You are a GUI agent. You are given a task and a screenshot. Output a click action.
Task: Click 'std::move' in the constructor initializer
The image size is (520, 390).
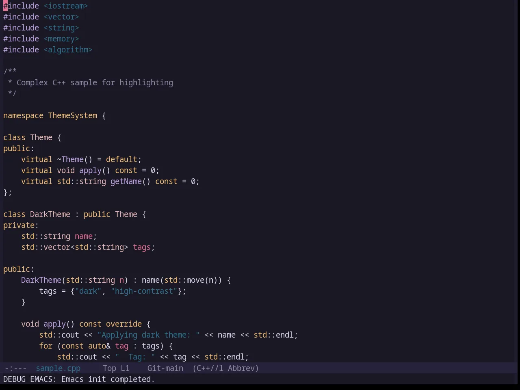(184, 280)
